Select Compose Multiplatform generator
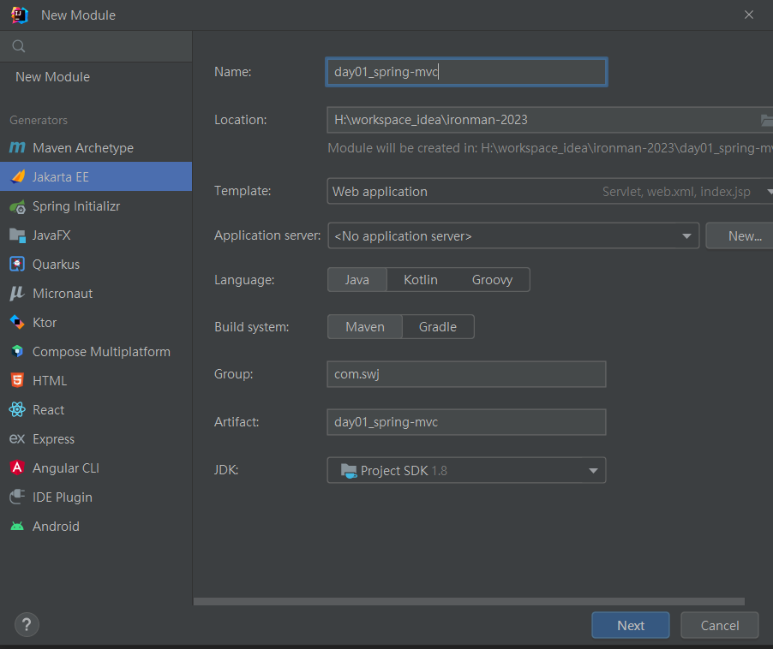 click(101, 352)
